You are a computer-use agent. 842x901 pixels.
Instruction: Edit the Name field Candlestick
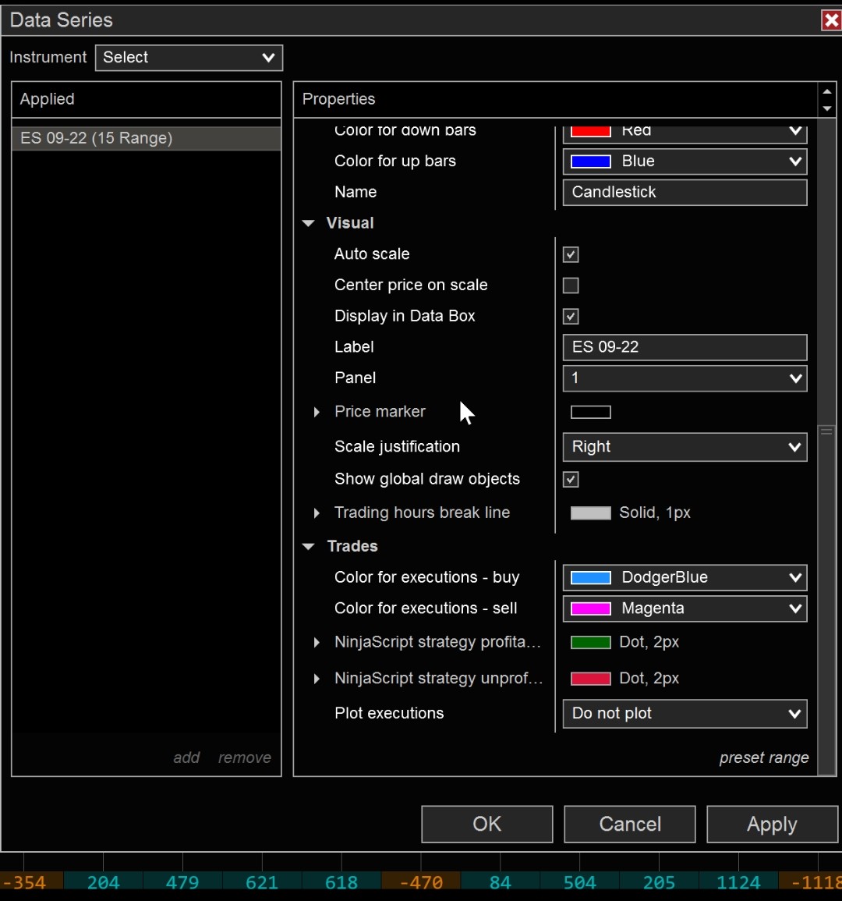[x=685, y=192]
